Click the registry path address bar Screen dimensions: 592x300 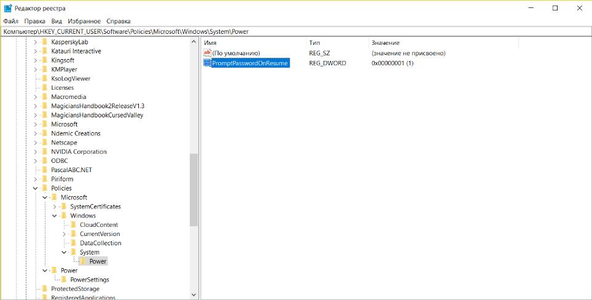pyautogui.click(x=296, y=32)
